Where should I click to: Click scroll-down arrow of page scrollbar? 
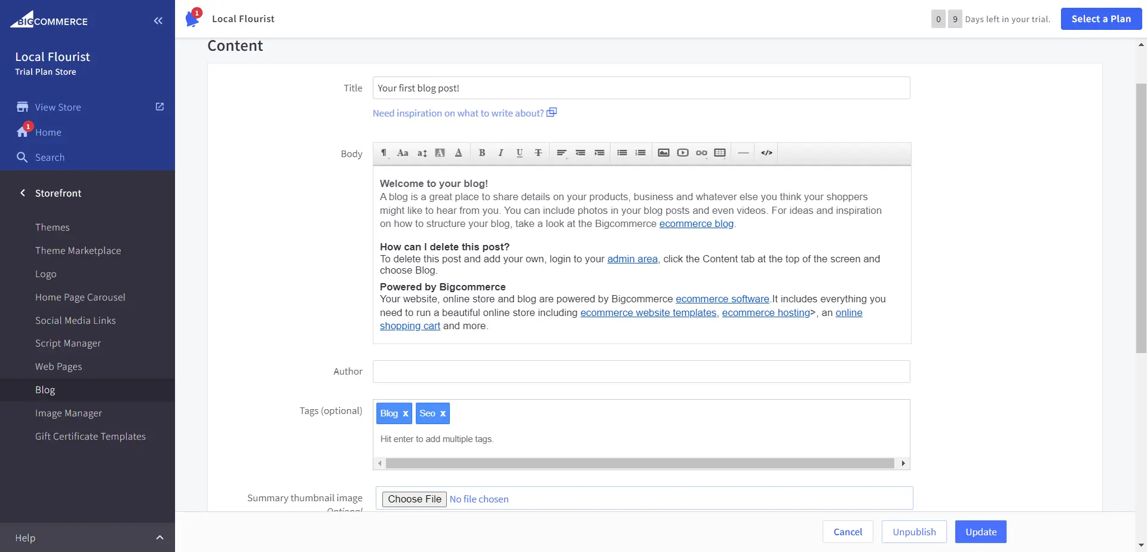1141,546
